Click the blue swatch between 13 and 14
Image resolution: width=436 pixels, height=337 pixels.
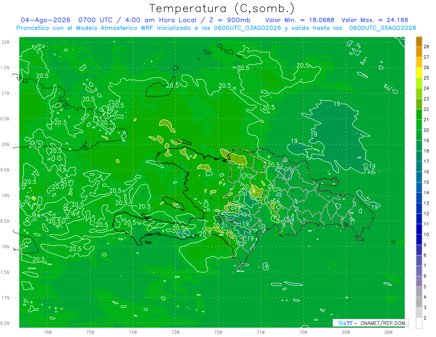419,198
